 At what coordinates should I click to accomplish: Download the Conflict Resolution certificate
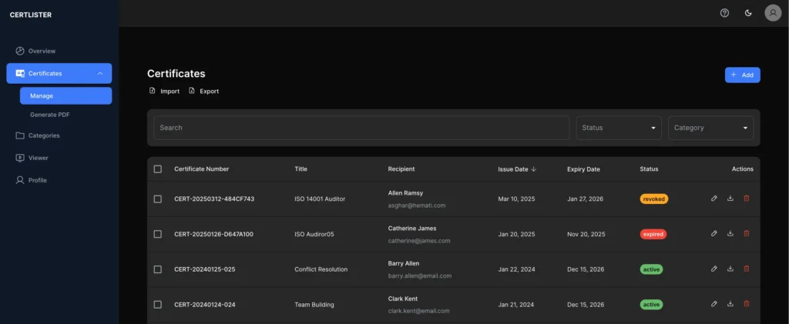[x=730, y=269]
